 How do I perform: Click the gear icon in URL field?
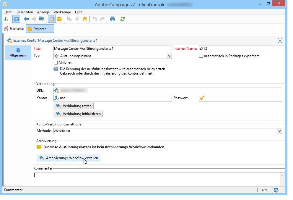57,91
